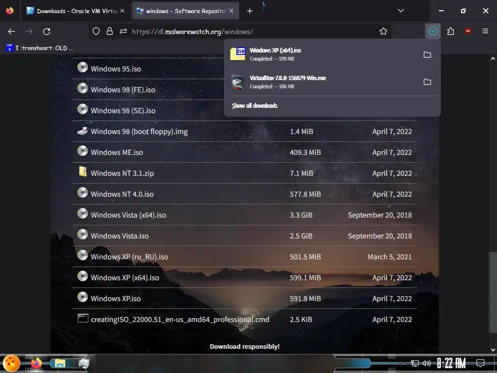Select the date September 20, 2018 for Vista x64
The height and width of the screenshot is (373, 497).
380,215
